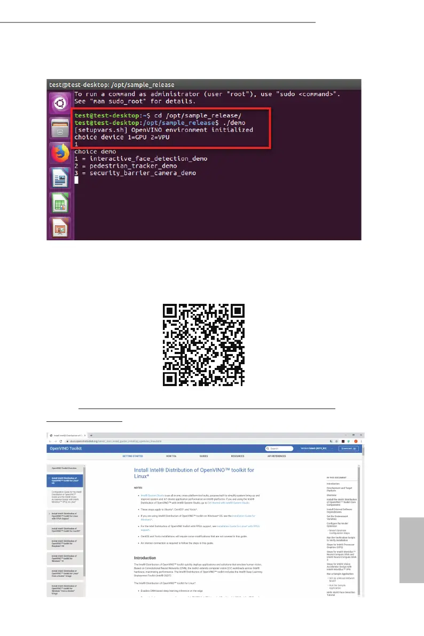This screenshot has height=636, width=424.
Task: Select 'Install ... toolkit for Windows 10' sidebar item
Action: pos(65,559)
